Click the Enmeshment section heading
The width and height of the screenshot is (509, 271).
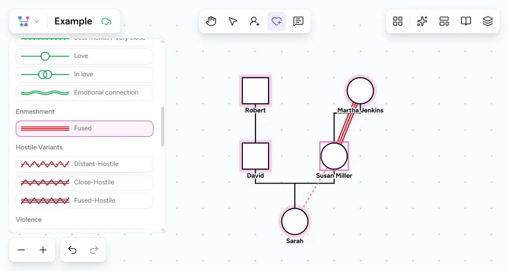pyautogui.click(x=35, y=112)
